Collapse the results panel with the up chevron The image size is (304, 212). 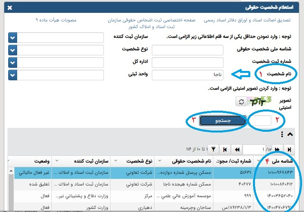pyautogui.click(x=290, y=134)
